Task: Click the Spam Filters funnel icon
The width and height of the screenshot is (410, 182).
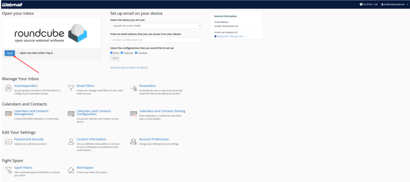Action: pyautogui.click(x=9, y=170)
